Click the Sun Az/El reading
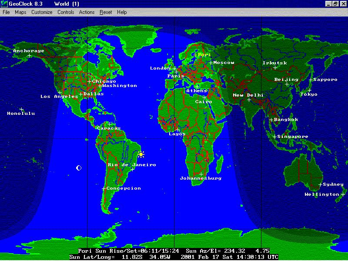The image size is (348, 261). tap(228, 251)
